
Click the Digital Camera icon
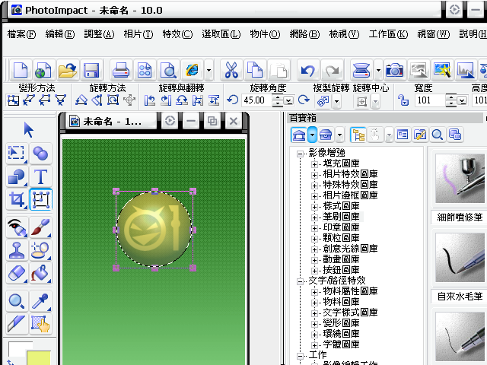tap(394, 70)
